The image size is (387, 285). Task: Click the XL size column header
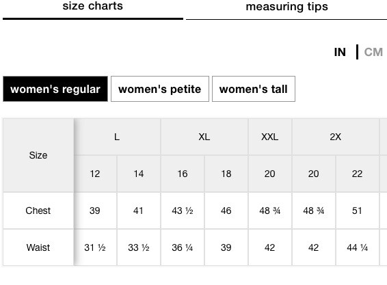click(x=204, y=137)
